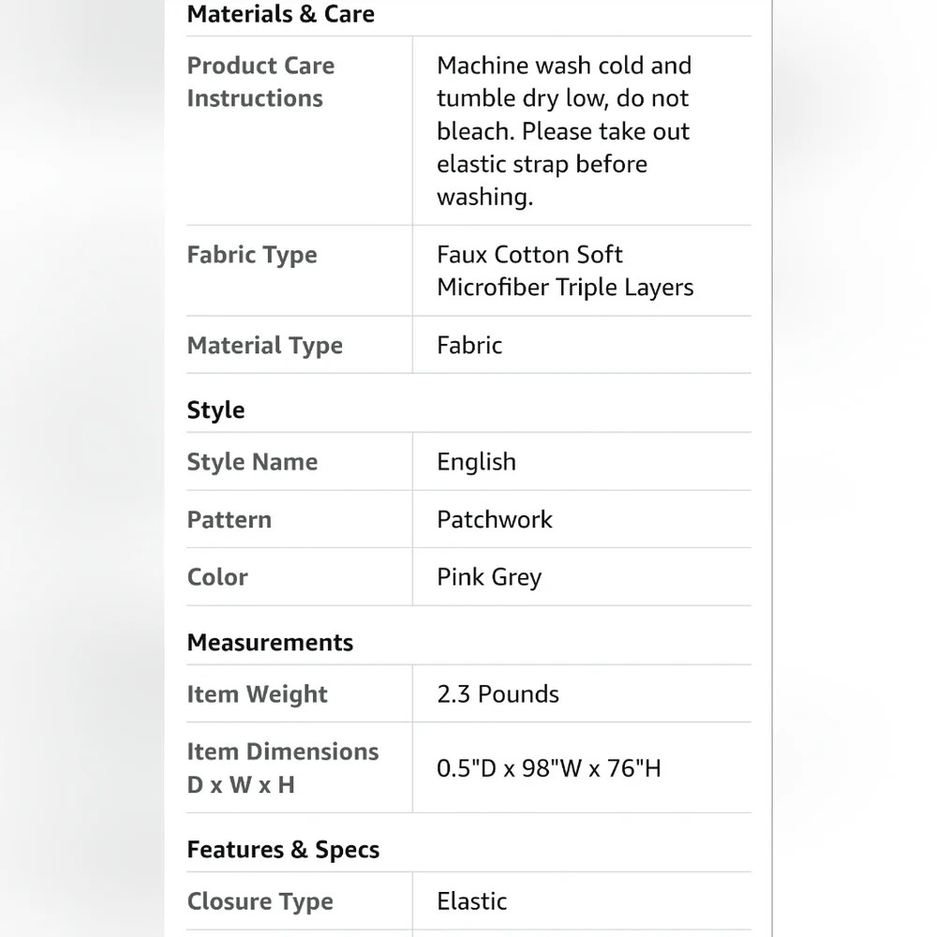Click the 2.3 Pounds weight value

pyautogui.click(x=498, y=694)
